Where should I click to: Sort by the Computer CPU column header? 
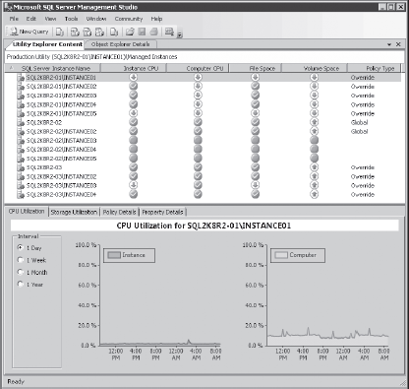[x=198, y=68]
